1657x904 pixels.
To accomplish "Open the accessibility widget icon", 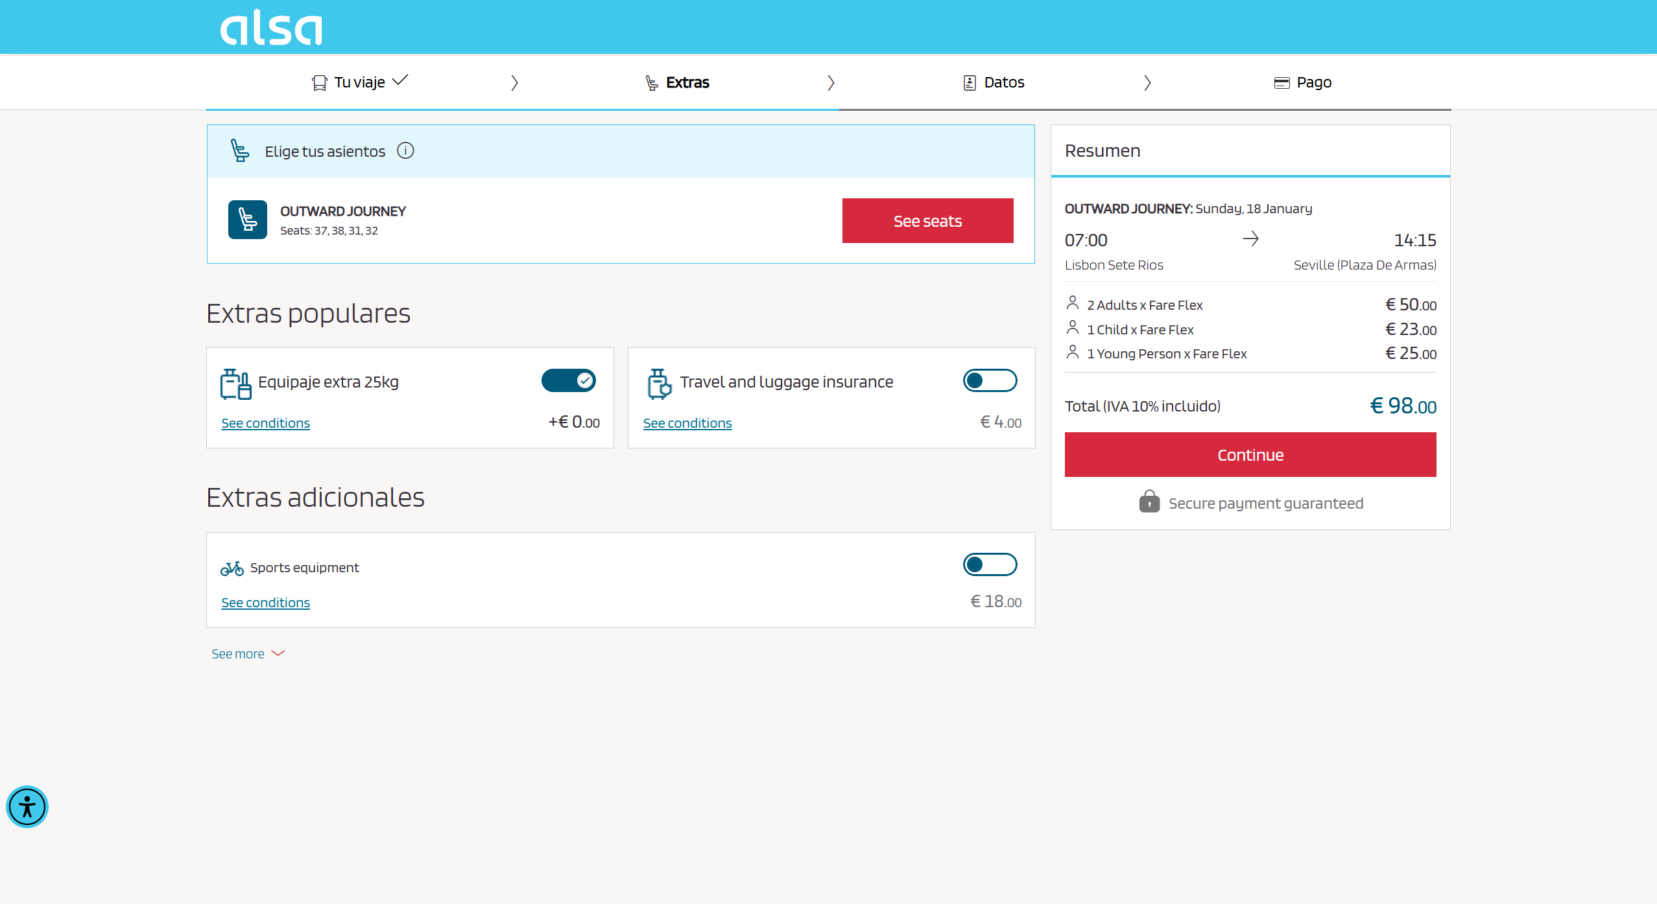I will pos(27,807).
